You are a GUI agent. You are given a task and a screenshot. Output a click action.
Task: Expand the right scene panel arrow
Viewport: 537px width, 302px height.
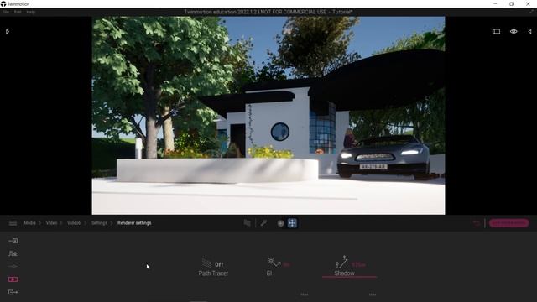pyautogui.click(x=529, y=32)
